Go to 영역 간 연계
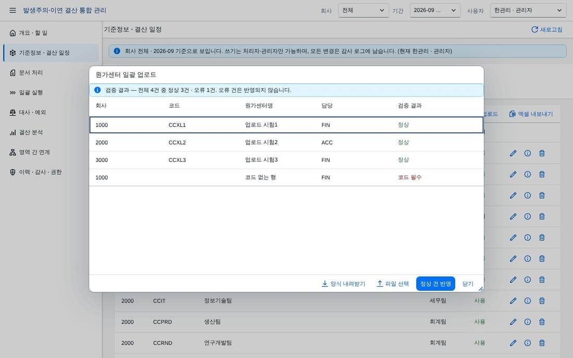 click(51, 152)
